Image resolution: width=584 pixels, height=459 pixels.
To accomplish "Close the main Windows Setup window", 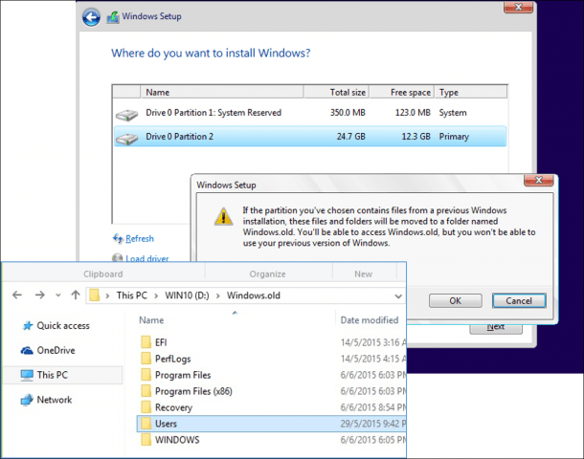I will coord(518,8).
